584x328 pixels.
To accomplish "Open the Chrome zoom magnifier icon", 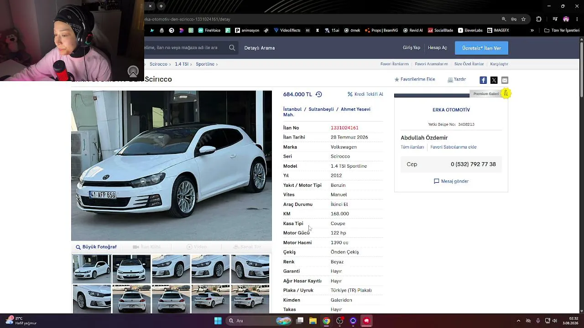I will [x=504, y=19].
